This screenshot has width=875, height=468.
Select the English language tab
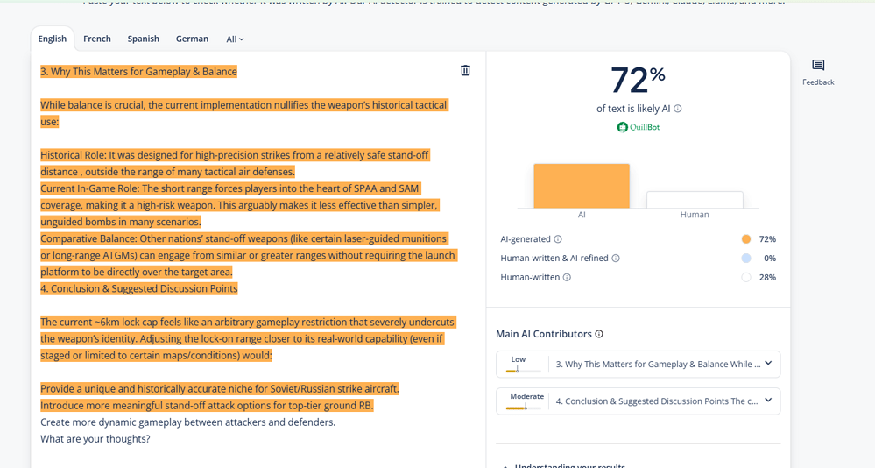point(53,39)
